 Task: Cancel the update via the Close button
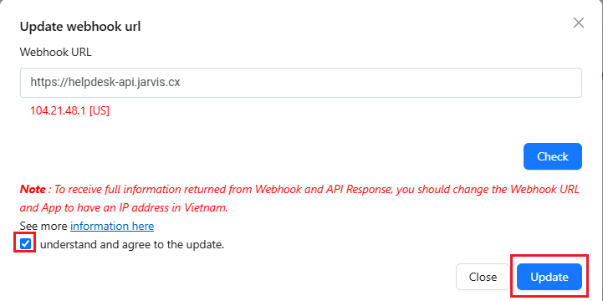pyautogui.click(x=483, y=277)
